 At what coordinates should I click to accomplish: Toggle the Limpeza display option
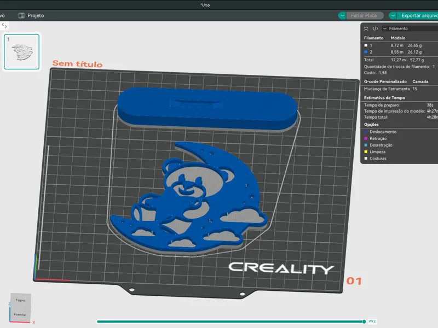coord(375,152)
